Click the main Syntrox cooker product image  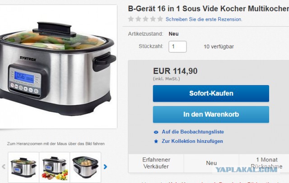pos(58,67)
